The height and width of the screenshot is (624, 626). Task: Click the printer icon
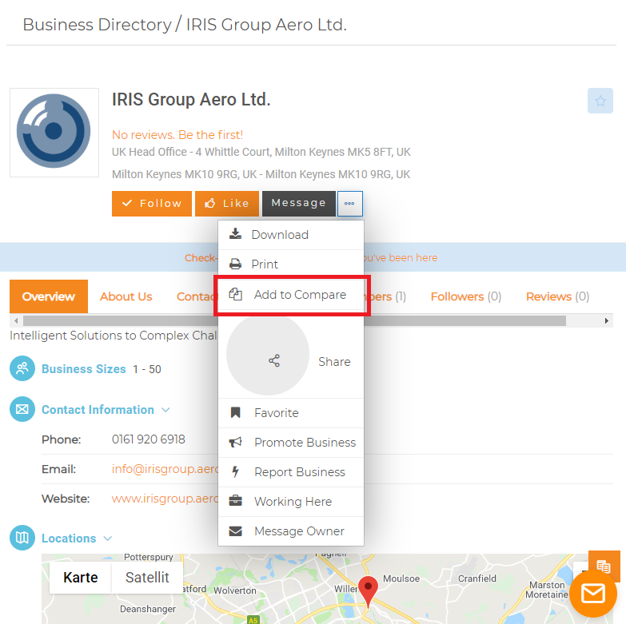pyautogui.click(x=235, y=264)
